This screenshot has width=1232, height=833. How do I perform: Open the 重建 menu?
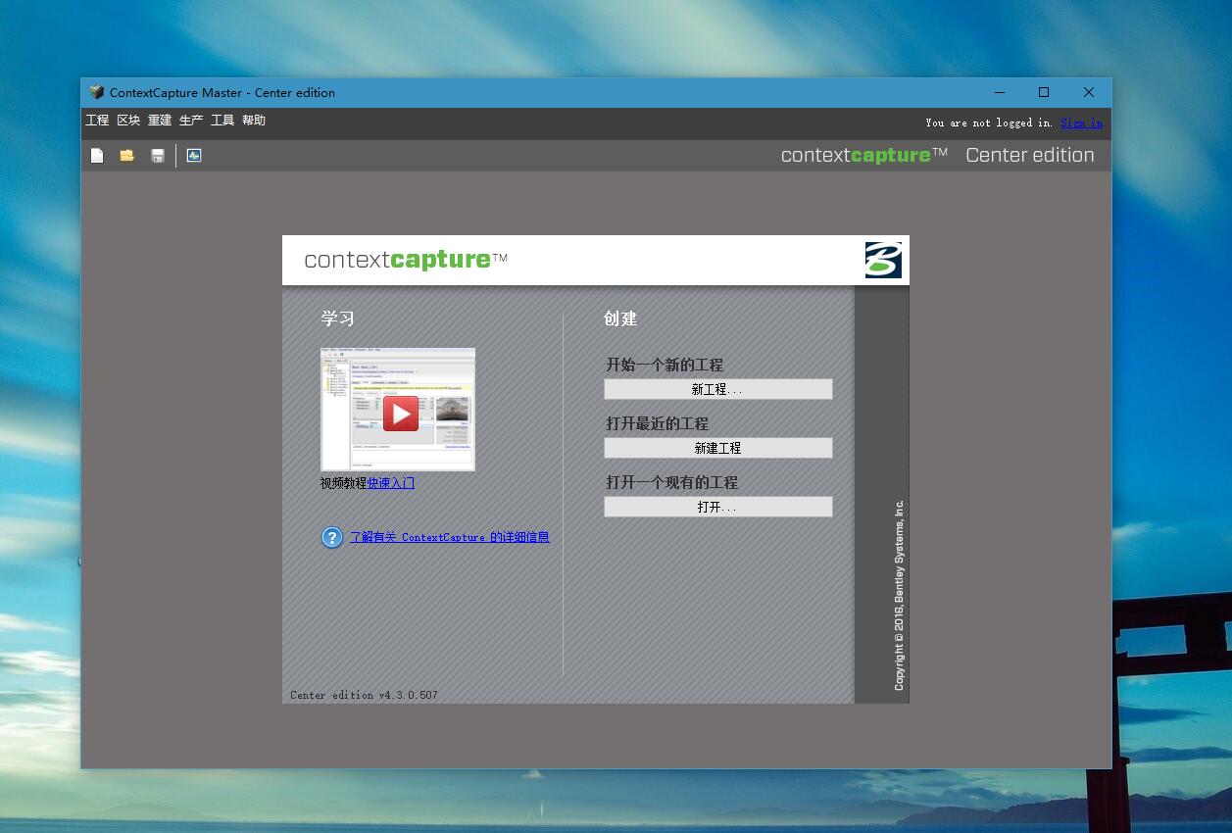coord(160,121)
